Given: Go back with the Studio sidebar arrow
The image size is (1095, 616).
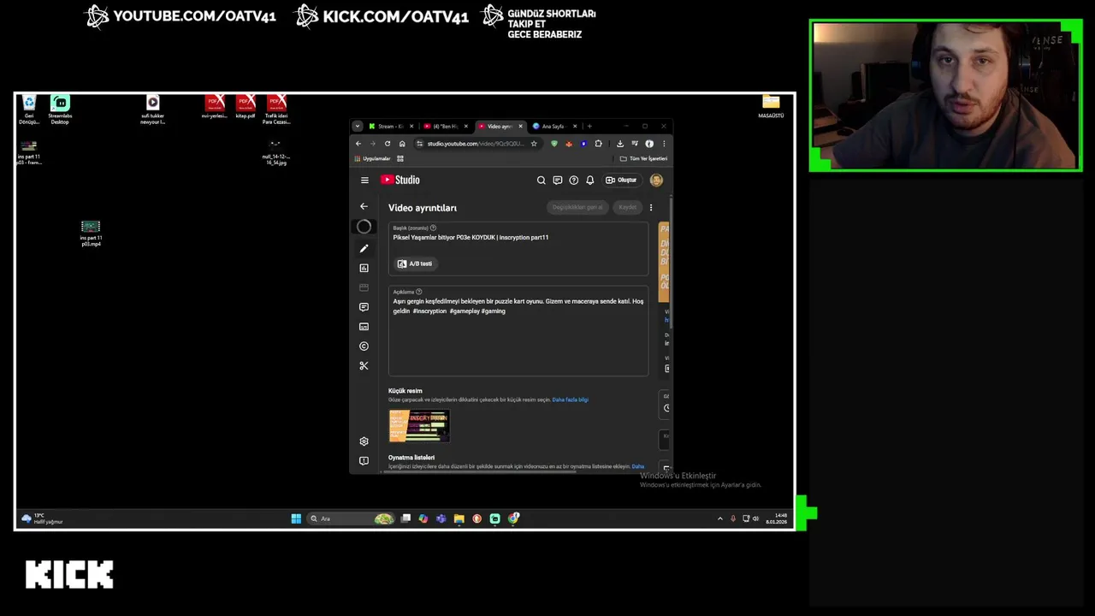Looking at the screenshot, I should (364, 206).
